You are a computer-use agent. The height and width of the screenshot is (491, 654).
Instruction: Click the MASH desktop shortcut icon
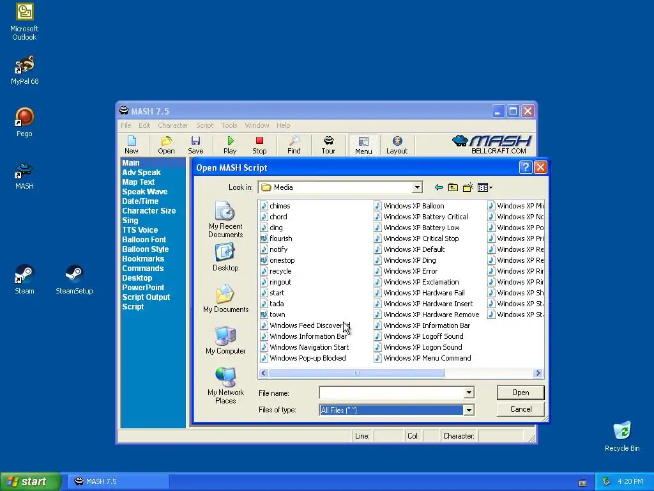tap(24, 176)
